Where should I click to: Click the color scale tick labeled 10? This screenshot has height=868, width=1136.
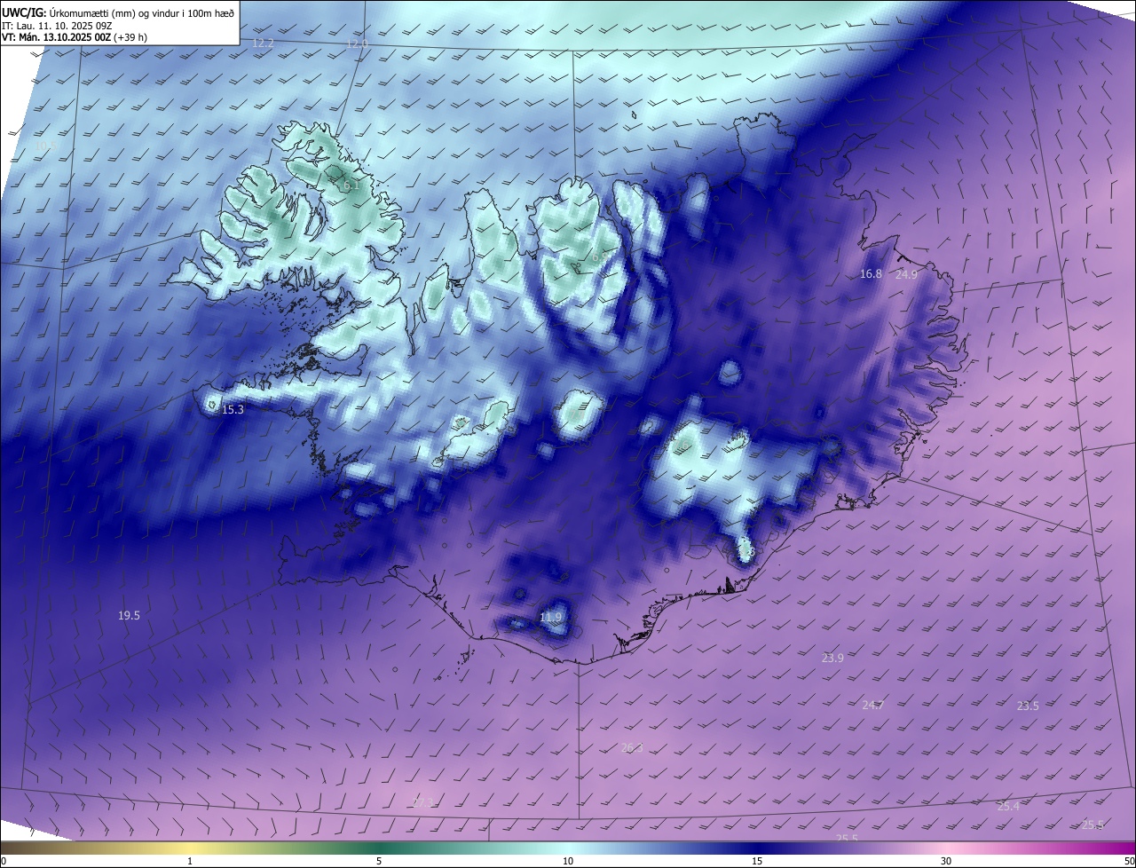click(568, 861)
